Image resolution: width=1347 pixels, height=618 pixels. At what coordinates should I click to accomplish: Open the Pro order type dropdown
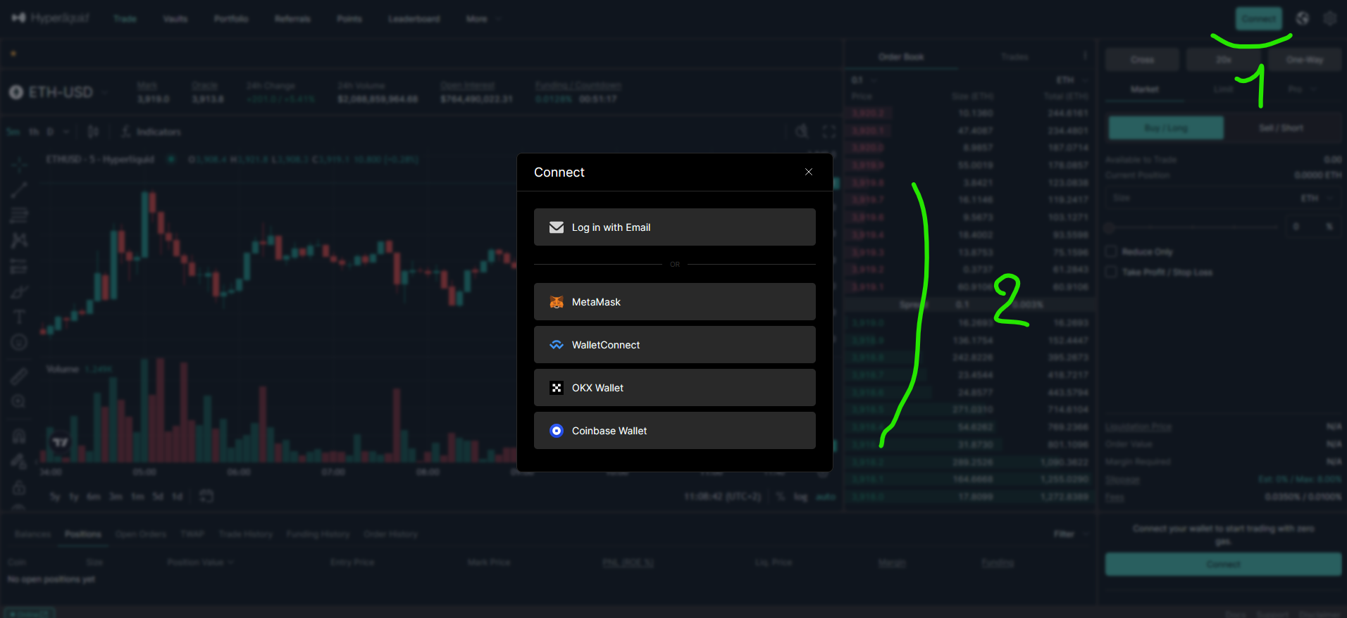[x=1301, y=89]
